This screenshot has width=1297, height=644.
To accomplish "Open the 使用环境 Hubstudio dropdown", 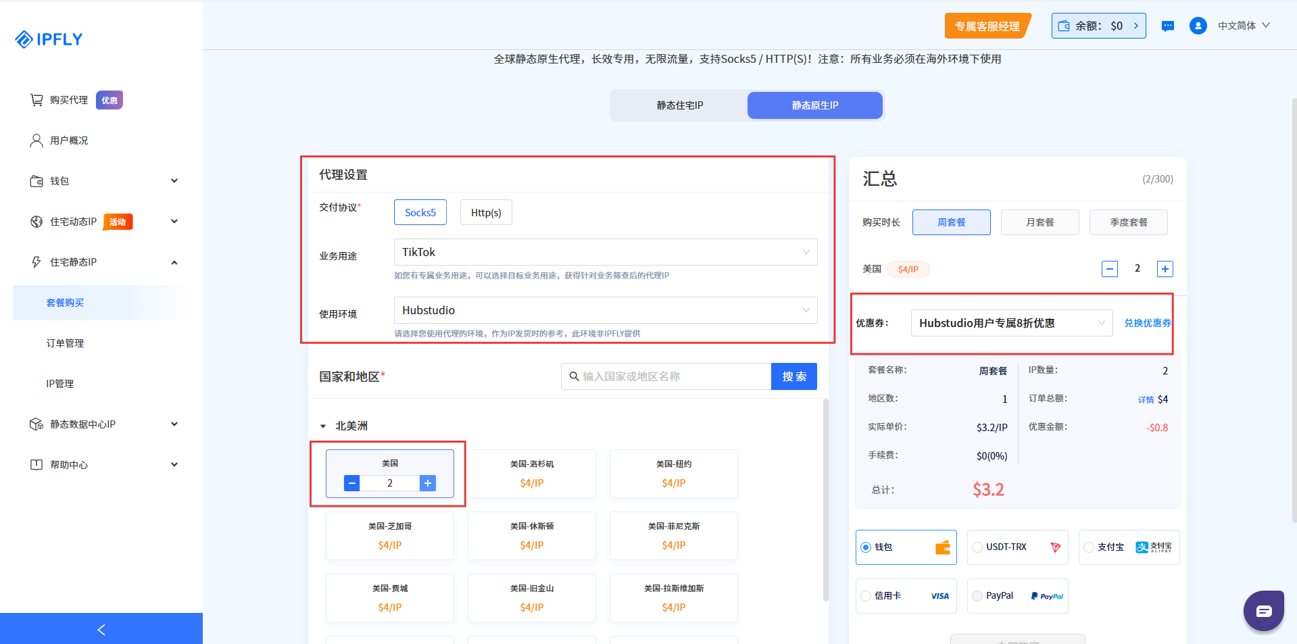I will click(x=606, y=310).
